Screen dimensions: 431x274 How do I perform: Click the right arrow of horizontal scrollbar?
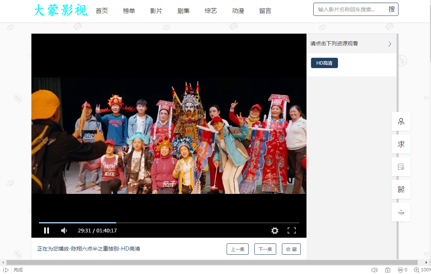pyautogui.click(x=426, y=262)
